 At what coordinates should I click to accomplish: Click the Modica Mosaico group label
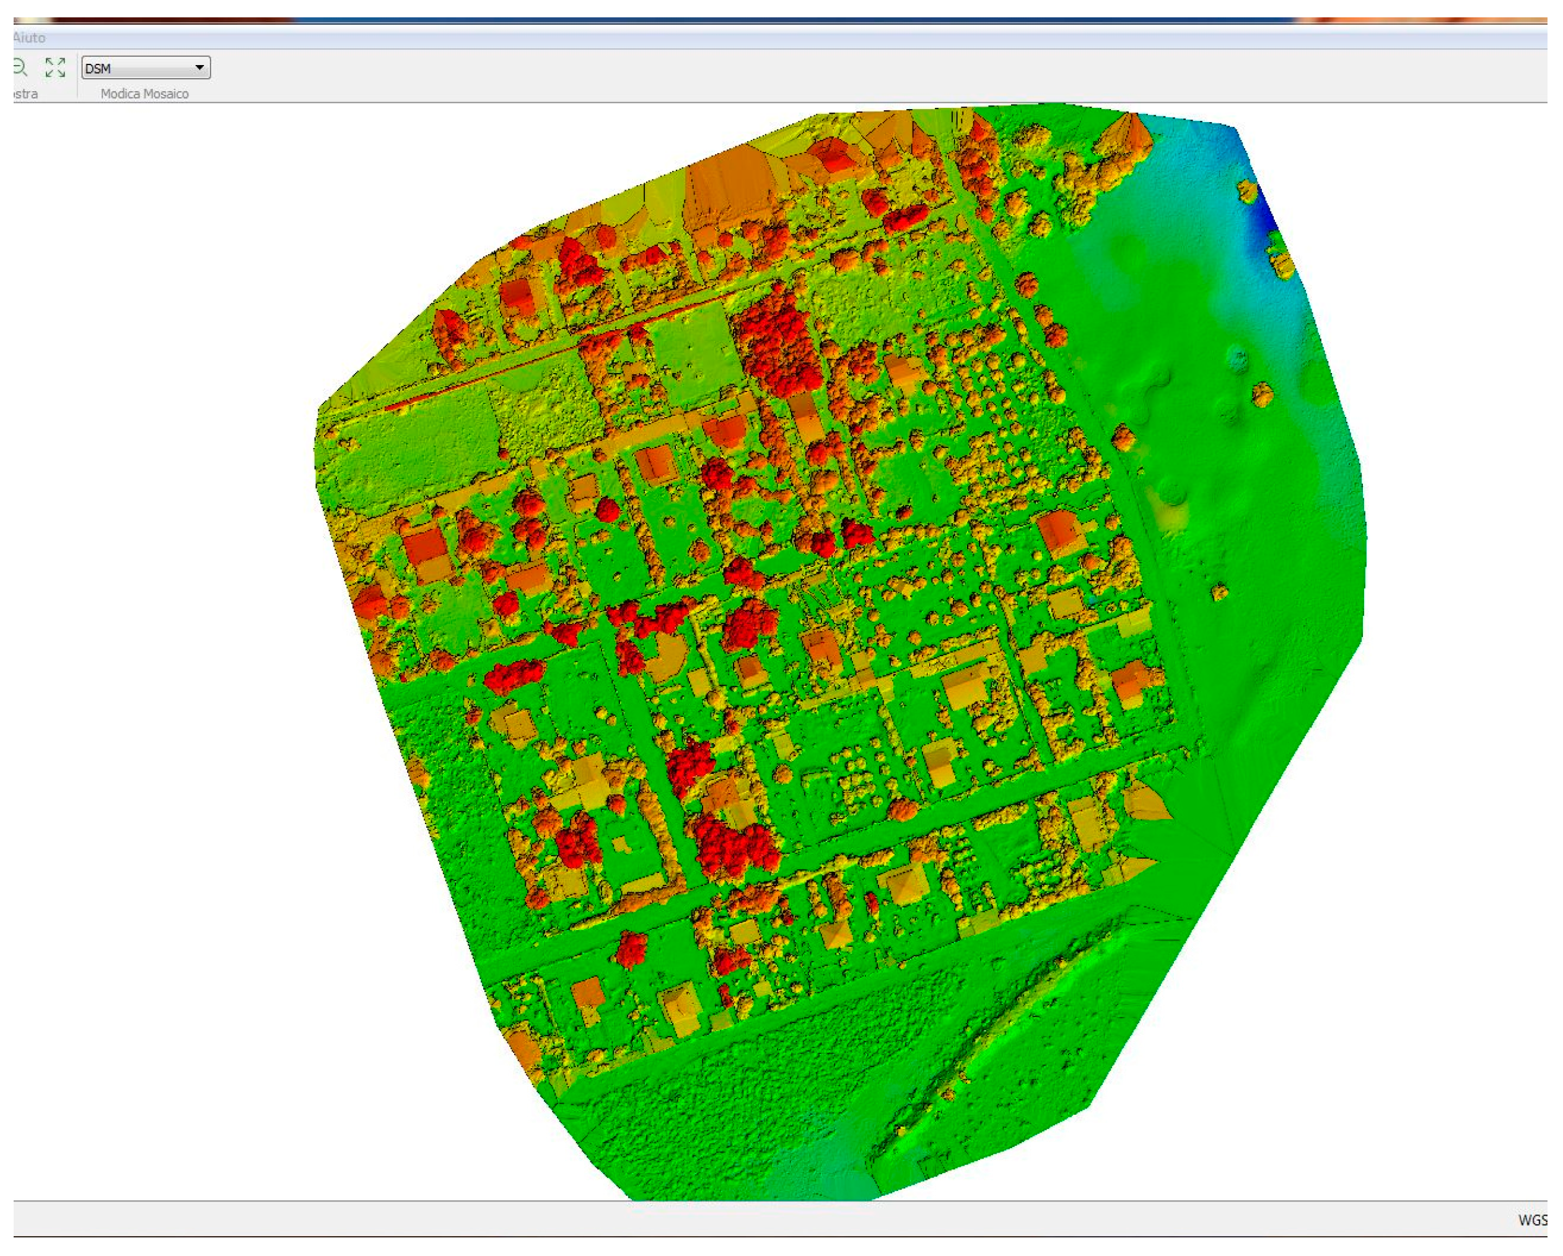(x=144, y=94)
